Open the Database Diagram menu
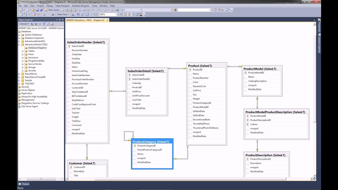This screenshot has height=190, width=338. click(81, 6)
